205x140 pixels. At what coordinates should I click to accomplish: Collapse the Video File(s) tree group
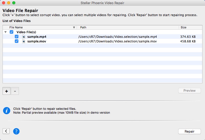[6, 32]
